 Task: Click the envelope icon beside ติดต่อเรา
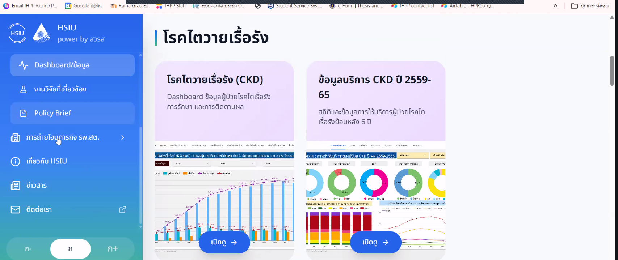tap(15, 210)
